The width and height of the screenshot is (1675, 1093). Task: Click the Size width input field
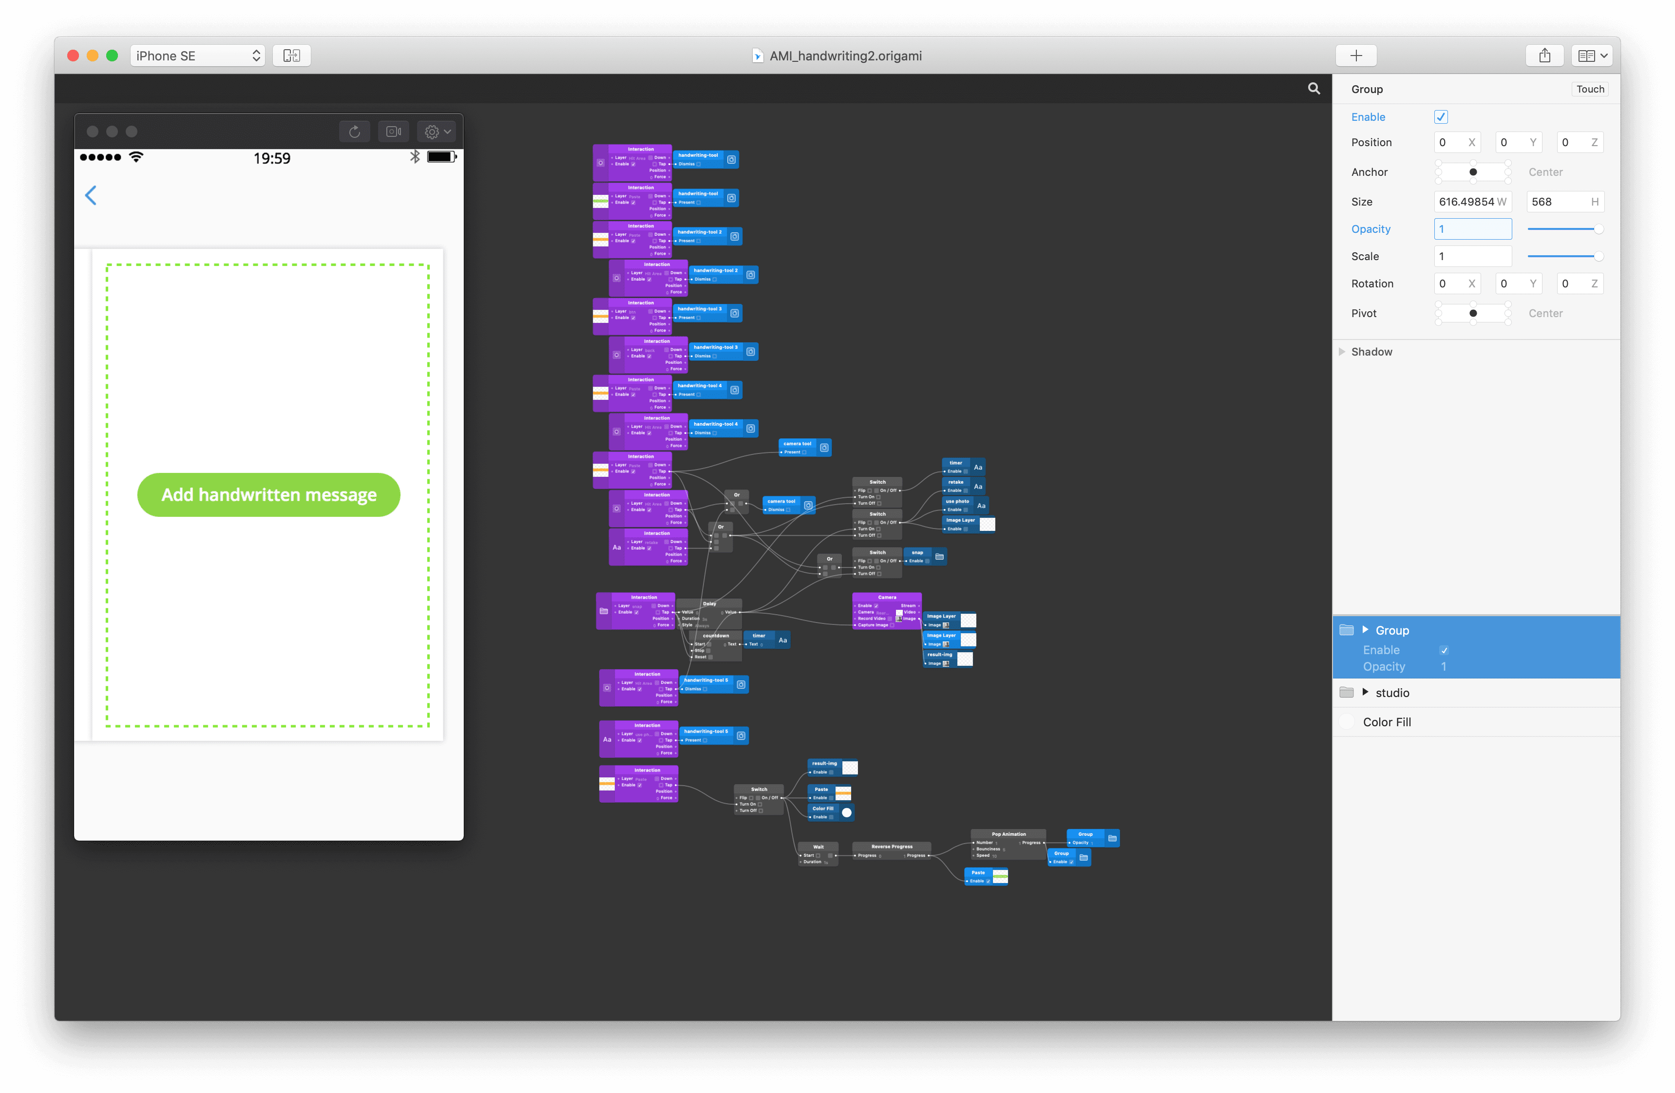point(1472,202)
